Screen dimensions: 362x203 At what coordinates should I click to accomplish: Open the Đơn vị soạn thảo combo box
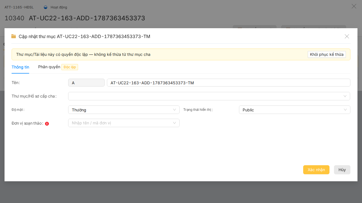point(124,123)
